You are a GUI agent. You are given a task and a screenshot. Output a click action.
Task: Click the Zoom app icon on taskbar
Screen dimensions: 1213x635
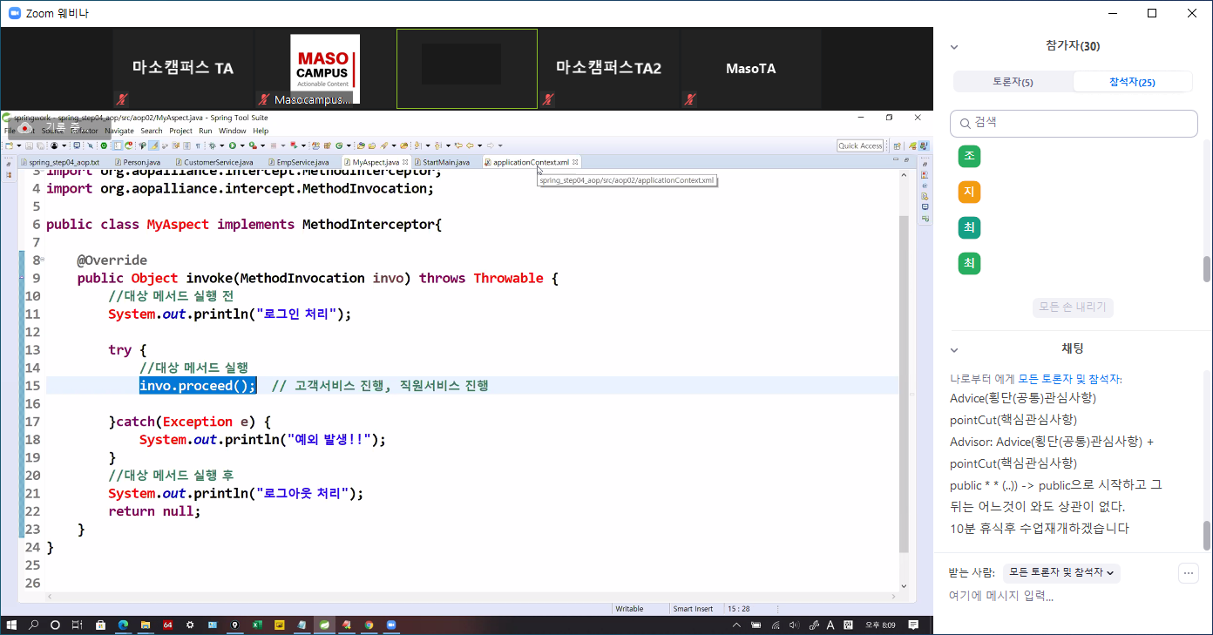pos(391,625)
